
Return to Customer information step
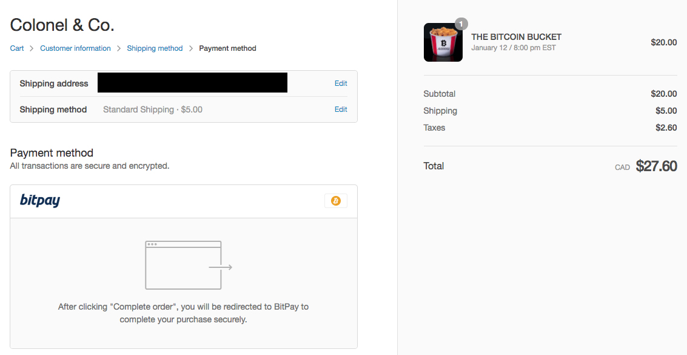(75, 48)
